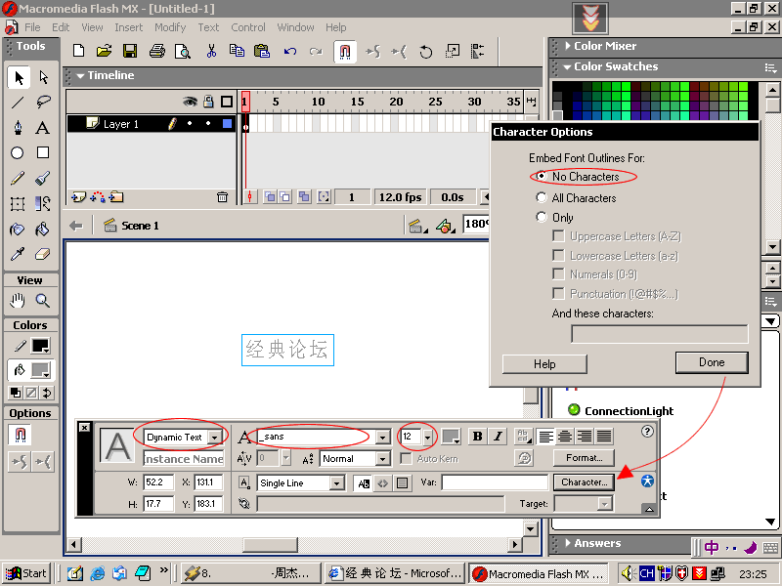Open the _sans font dropdown
The height and width of the screenshot is (586, 782).
point(382,437)
